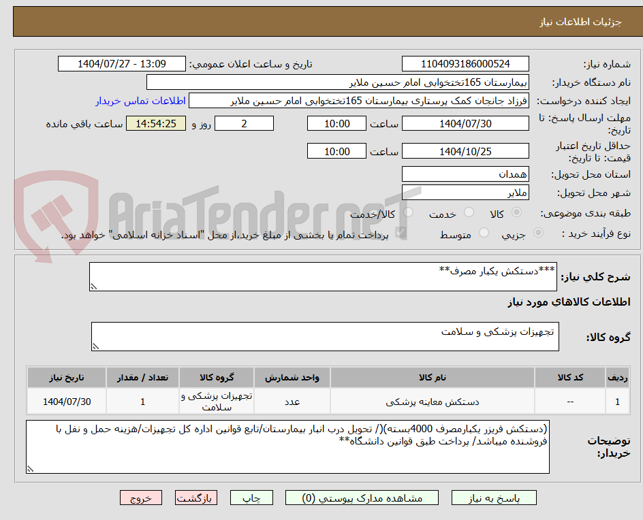643x520 pixels.
Task: Click the need number field 1104093186000524
Action: (465, 63)
